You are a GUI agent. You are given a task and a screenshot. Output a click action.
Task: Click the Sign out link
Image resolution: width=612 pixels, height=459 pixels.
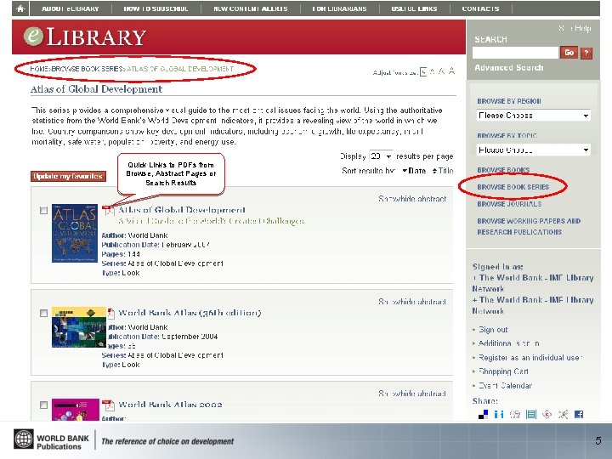pos(493,330)
